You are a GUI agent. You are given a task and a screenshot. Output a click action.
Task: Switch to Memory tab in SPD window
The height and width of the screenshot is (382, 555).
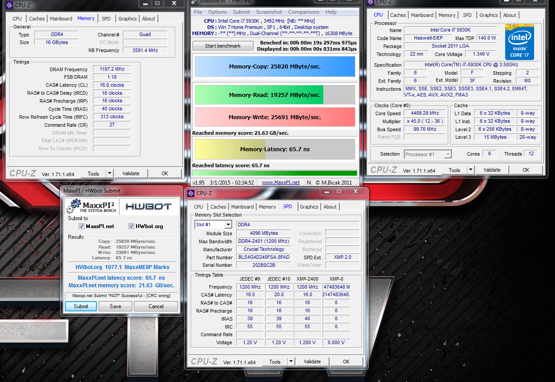click(x=267, y=207)
